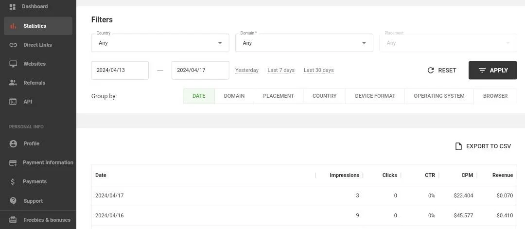Group by Date tab

[x=199, y=96]
